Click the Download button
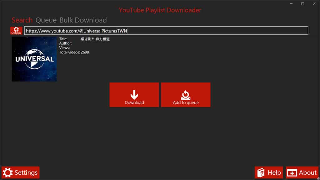 coord(134,95)
